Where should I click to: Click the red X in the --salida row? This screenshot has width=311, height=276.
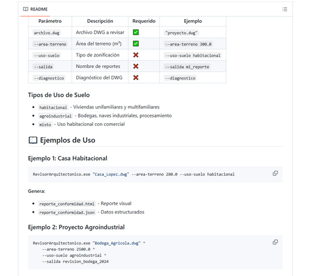136,66
